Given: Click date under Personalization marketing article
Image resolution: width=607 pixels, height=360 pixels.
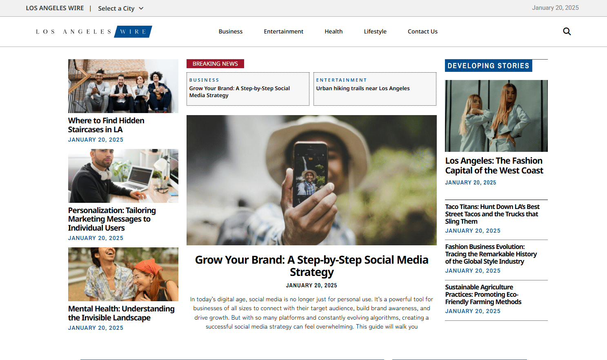Looking at the screenshot, I should [96, 238].
